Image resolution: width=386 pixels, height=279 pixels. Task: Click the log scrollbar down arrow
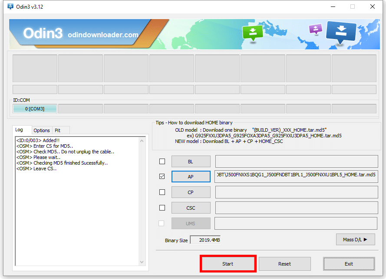click(142, 262)
